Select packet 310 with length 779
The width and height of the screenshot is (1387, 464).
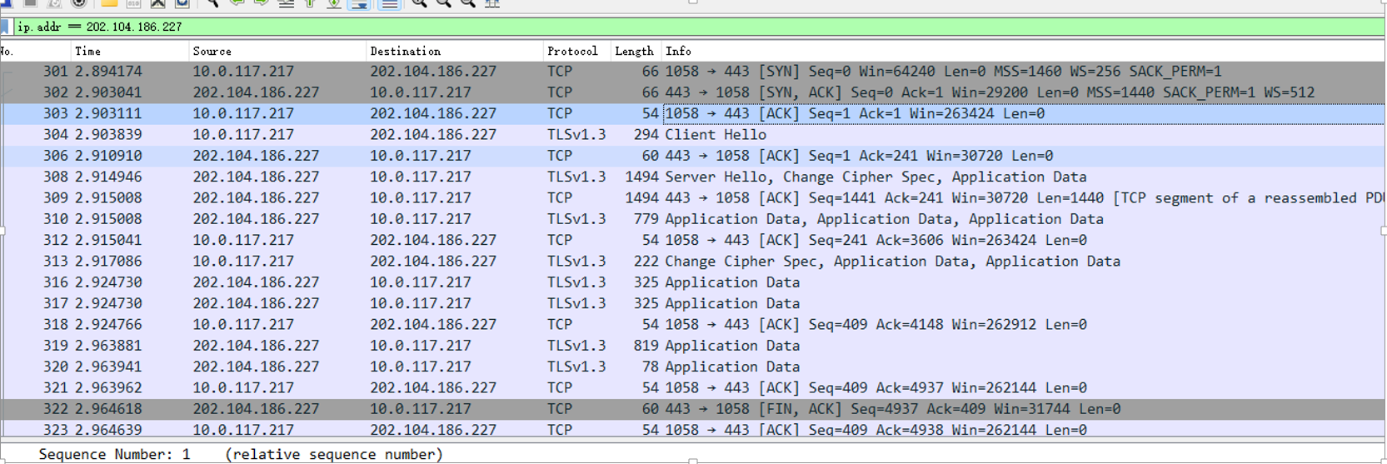[x=693, y=219]
